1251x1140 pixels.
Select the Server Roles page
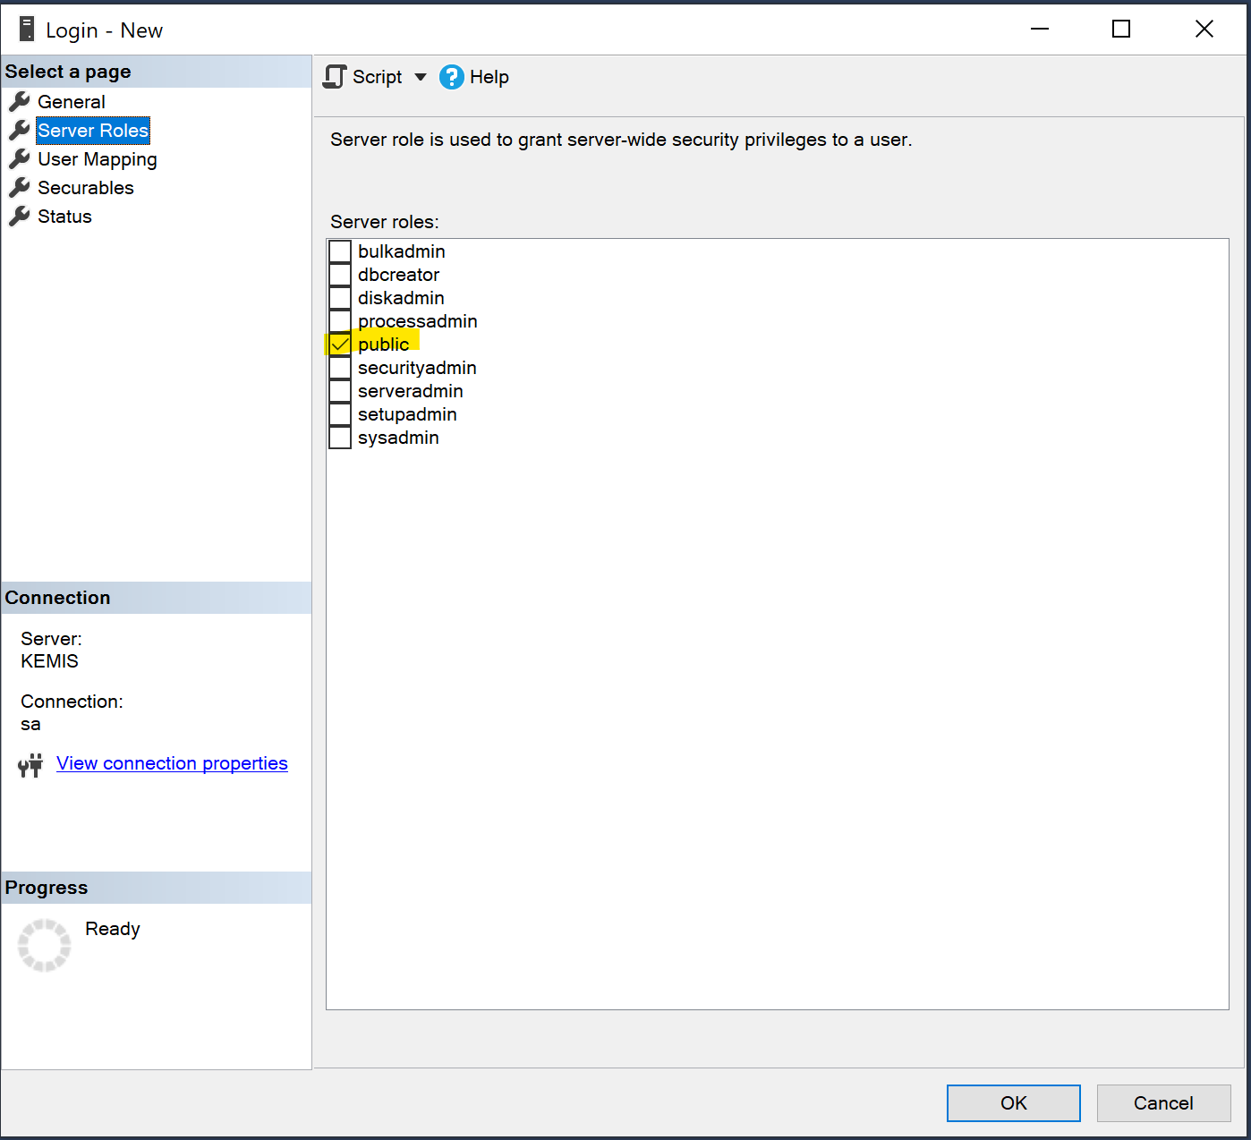pos(93,131)
